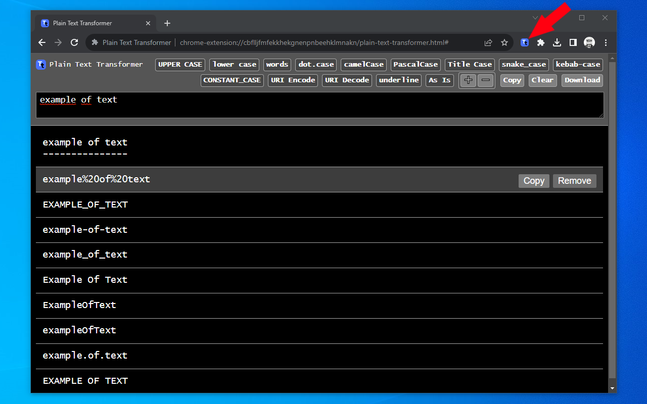Image resolution: width=647 pixels, height=404 pixels.
Task: Click the Plain Text Transformer extension icon in toolbar
Action: 525,42
